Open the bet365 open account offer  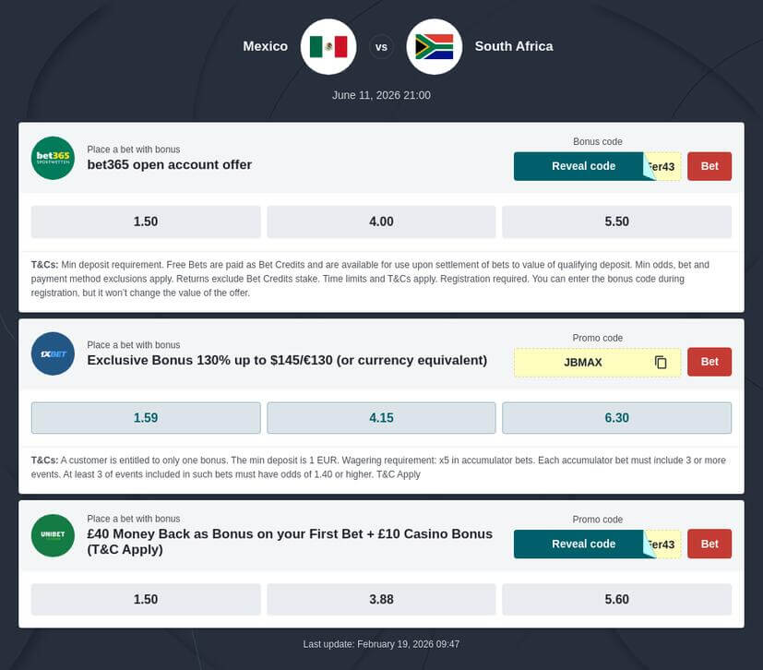click(x=168, y=165)
